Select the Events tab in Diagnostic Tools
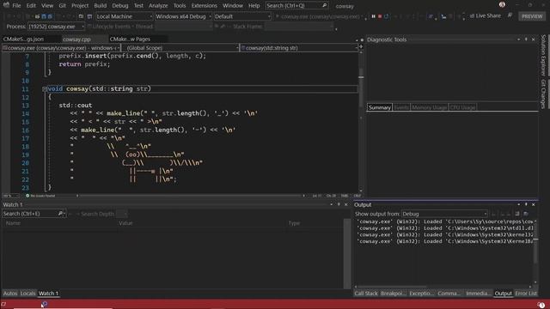The height and width of the screenshot is (309, 550). [401, 107]
